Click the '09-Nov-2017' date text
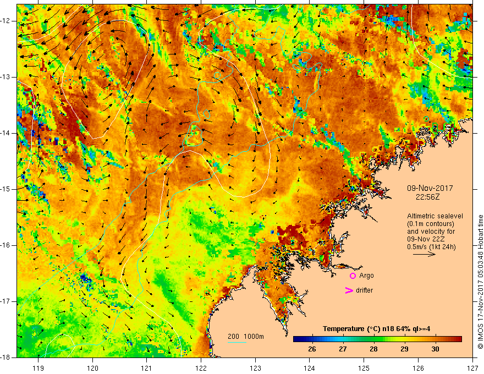Image resolution: width=484 pixels, height=374 pixels. pos(430,188)
